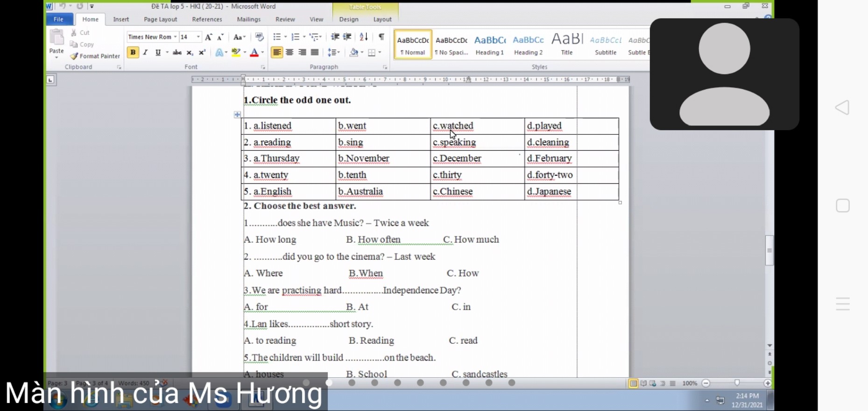The image size is (868, 411).
Task: Apply the Heading 1 style
Action: (x=489, y=45)
